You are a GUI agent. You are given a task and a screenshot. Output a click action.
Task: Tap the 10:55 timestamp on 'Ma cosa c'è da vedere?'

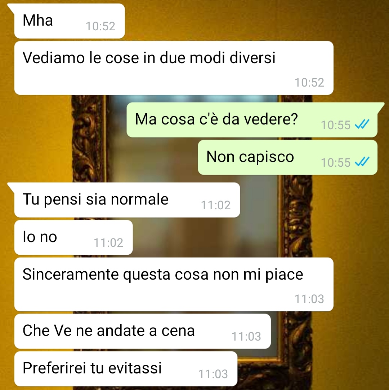click(x=336, y=125)
